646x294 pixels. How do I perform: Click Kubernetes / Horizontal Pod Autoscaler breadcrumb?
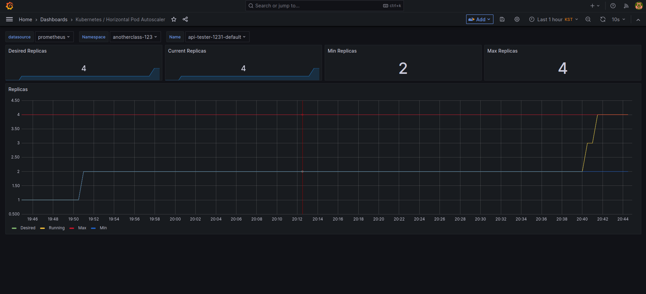120,20
